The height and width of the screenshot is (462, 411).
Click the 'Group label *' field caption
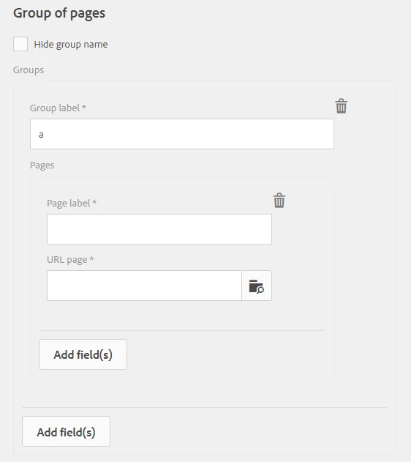click(x=58, y=108)
